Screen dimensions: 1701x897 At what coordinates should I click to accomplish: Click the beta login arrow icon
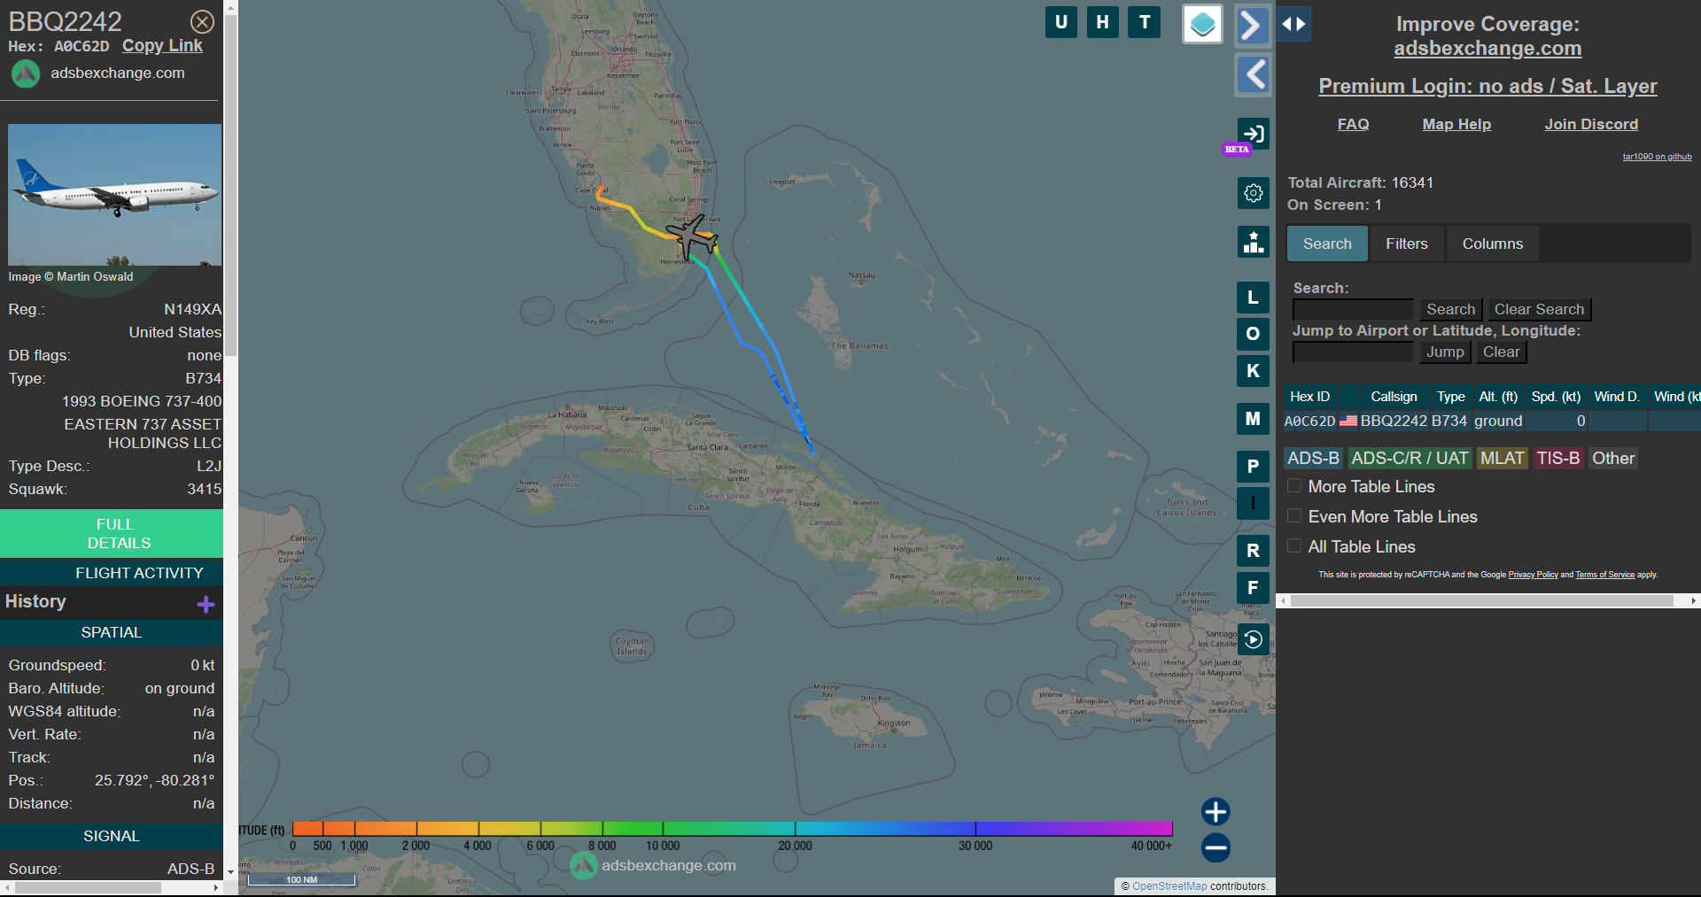[1253, 134]
